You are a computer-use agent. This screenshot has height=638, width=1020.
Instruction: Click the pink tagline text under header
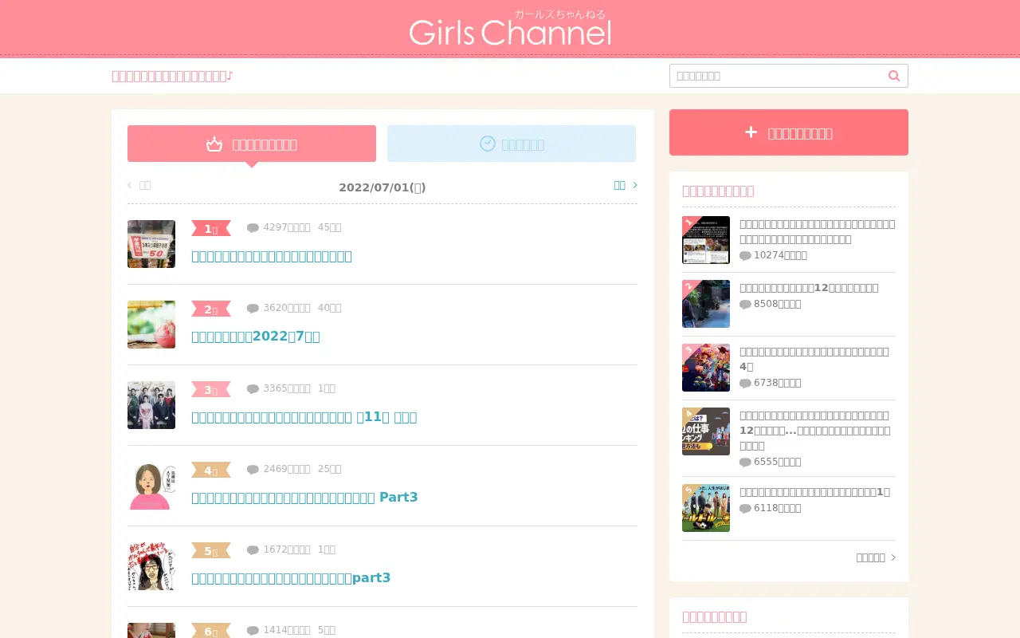(172, 76)
